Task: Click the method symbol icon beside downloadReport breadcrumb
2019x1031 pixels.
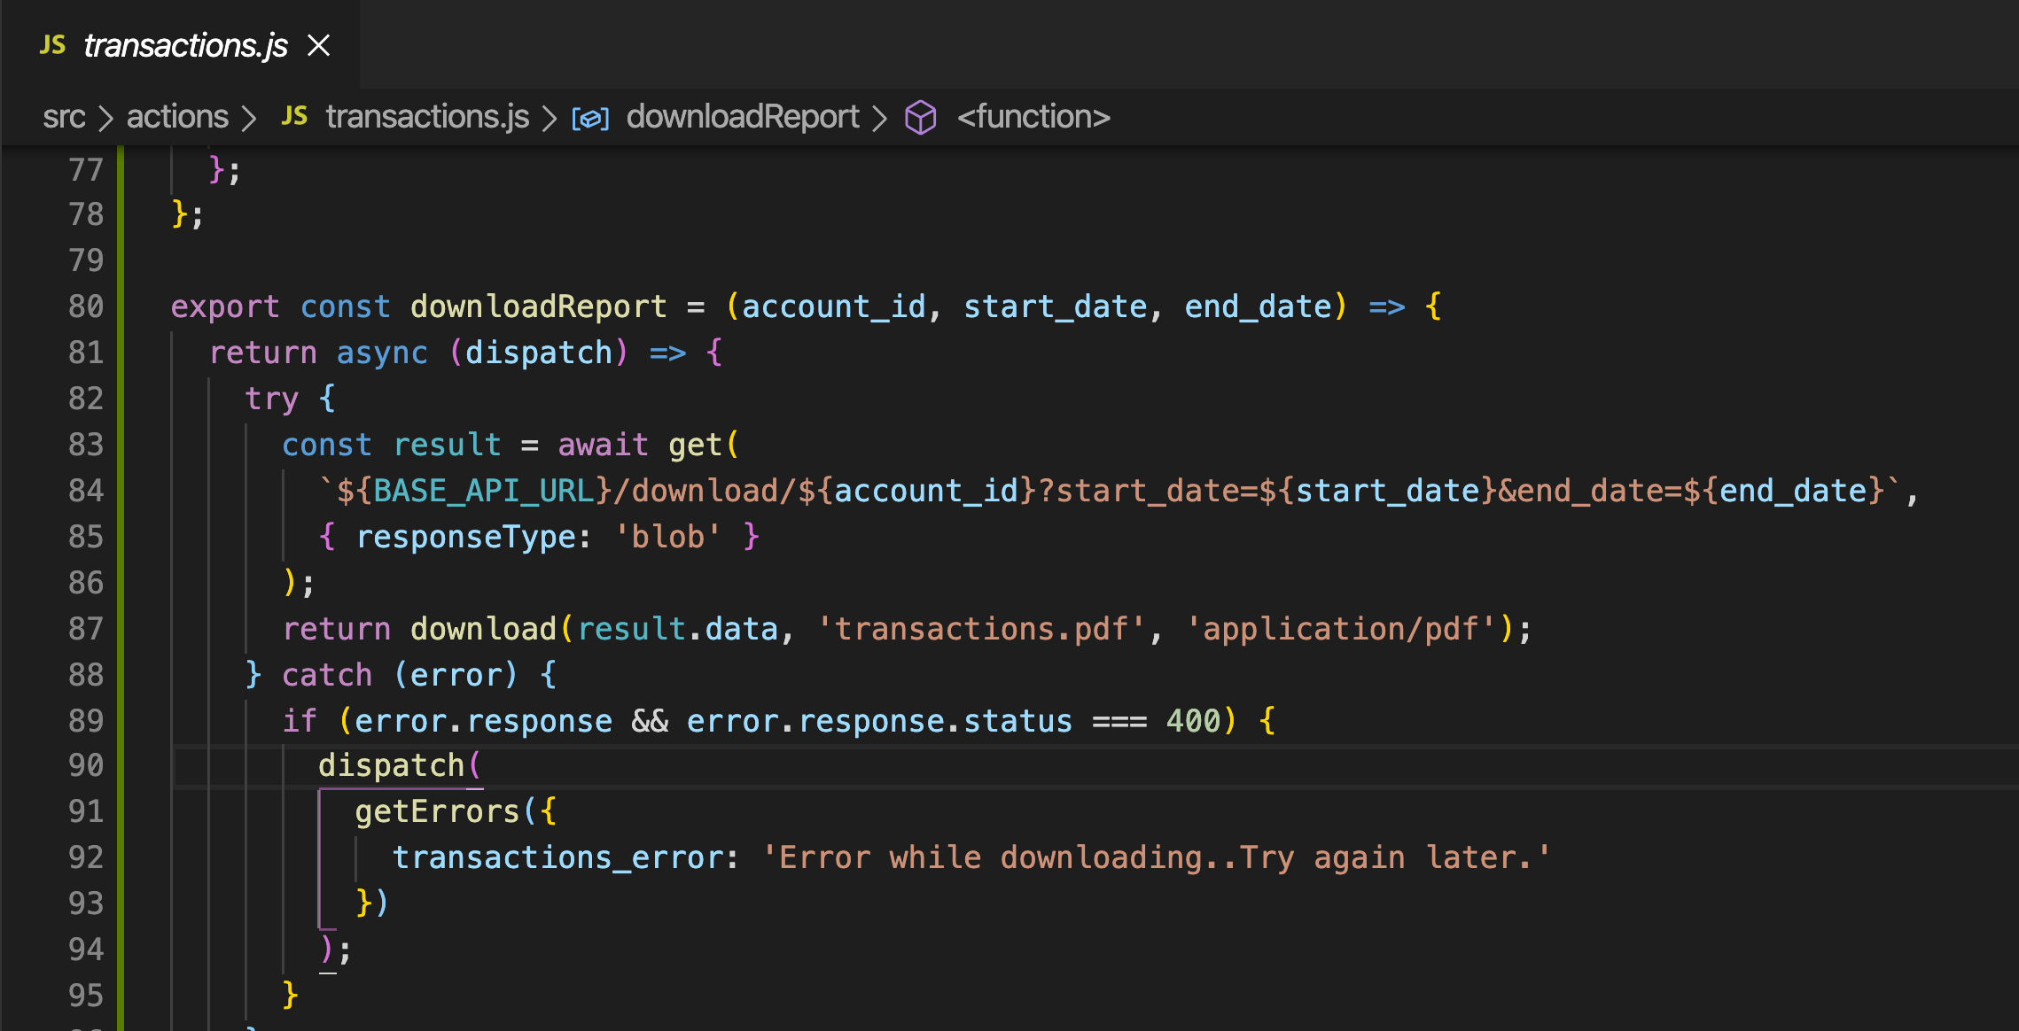Action: pos(589,117)
